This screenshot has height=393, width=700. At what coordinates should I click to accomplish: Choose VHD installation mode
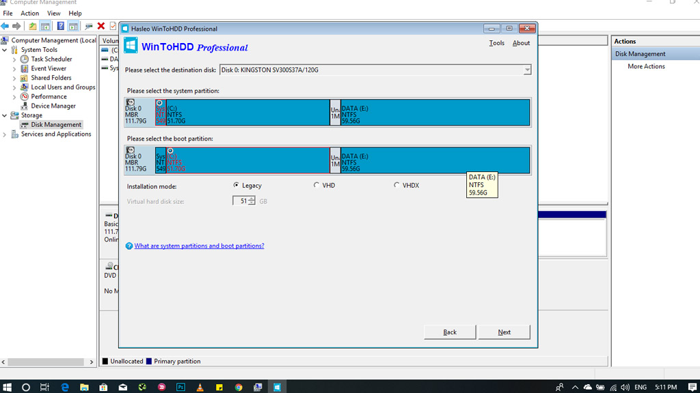[317, 185]
